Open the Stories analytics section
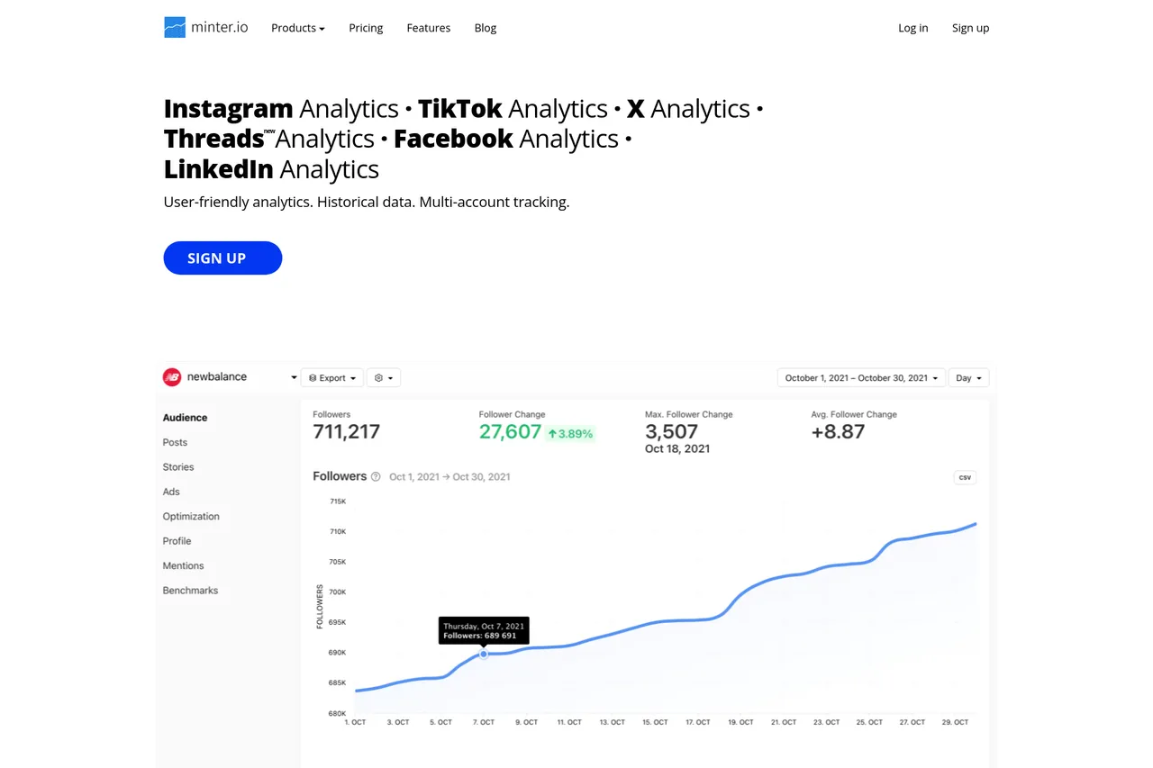 177,466
